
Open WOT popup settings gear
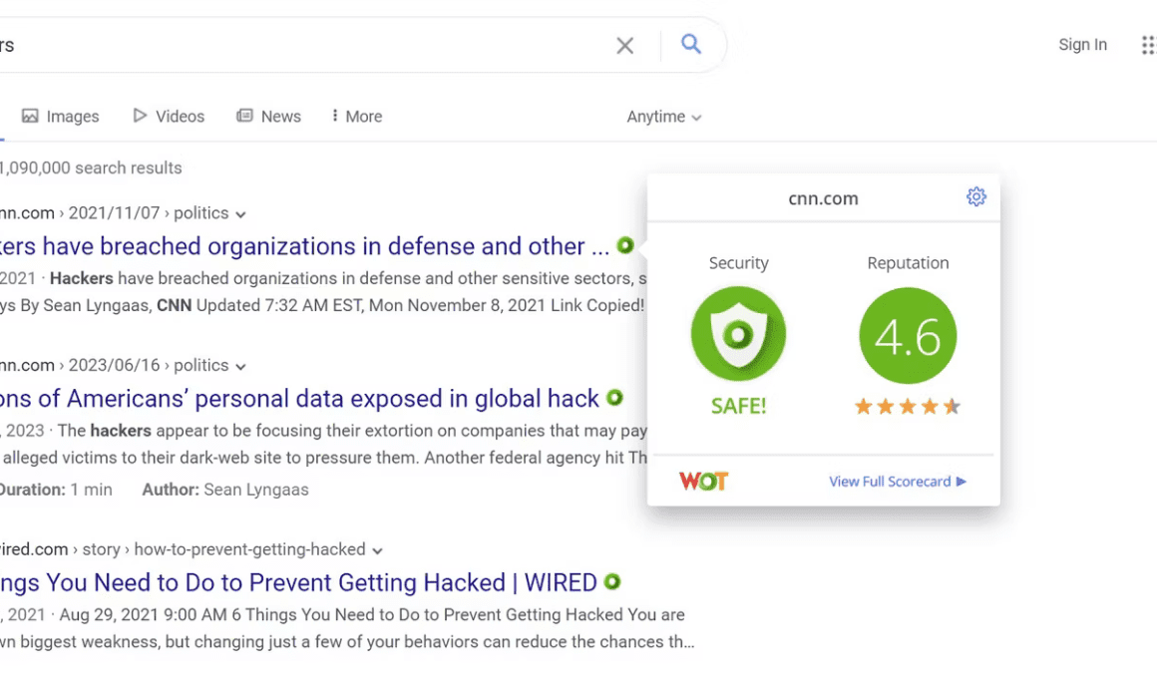[976, 197]
